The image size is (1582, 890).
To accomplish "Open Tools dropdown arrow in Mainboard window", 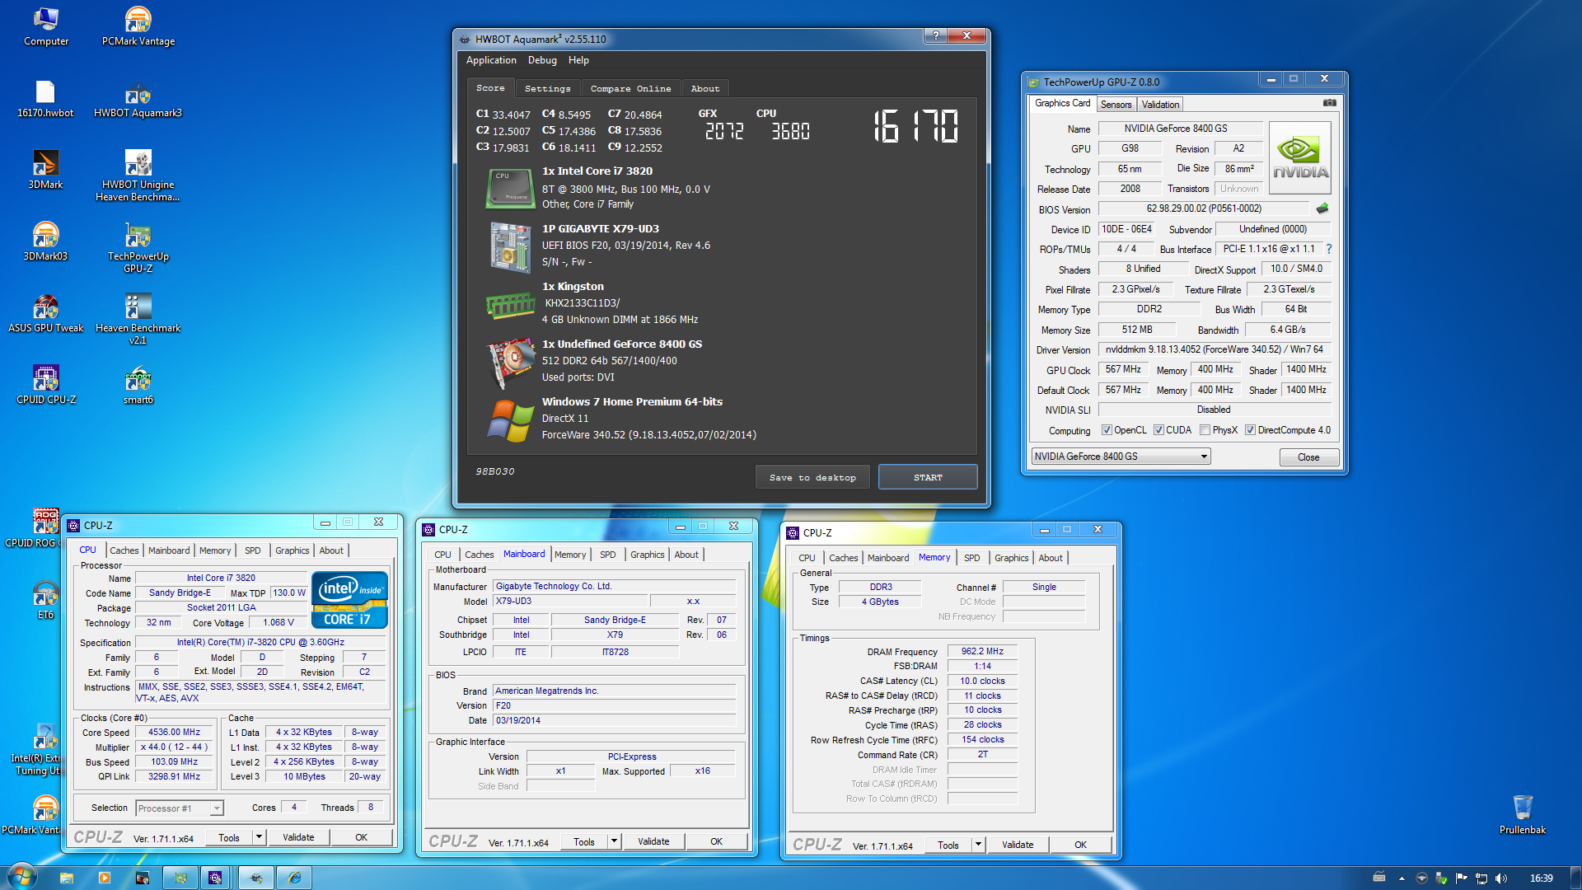I will coord(613,841).
